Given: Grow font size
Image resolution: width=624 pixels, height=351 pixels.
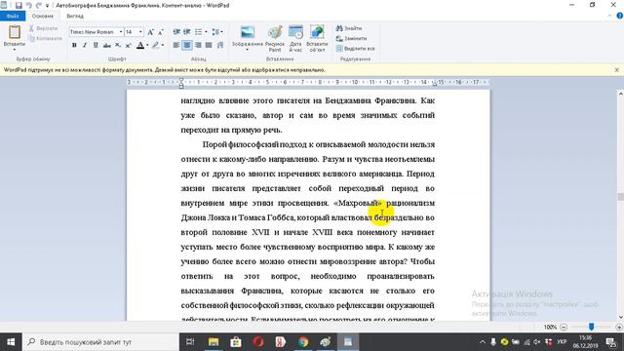Looking at the screenshot, I should pos(150,32).
